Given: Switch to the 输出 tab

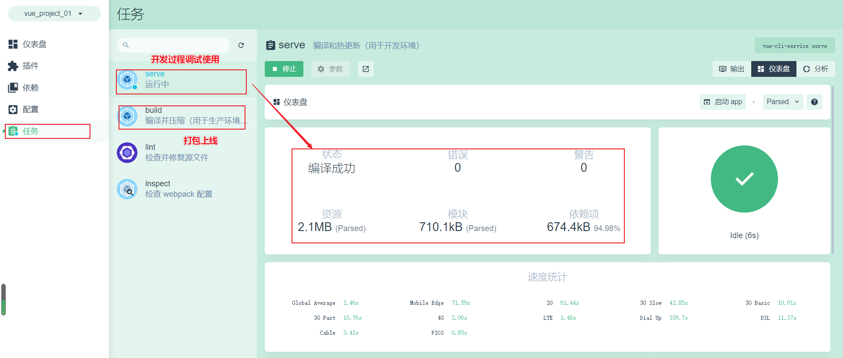Looking at the screenshot, I should (731, 69).
